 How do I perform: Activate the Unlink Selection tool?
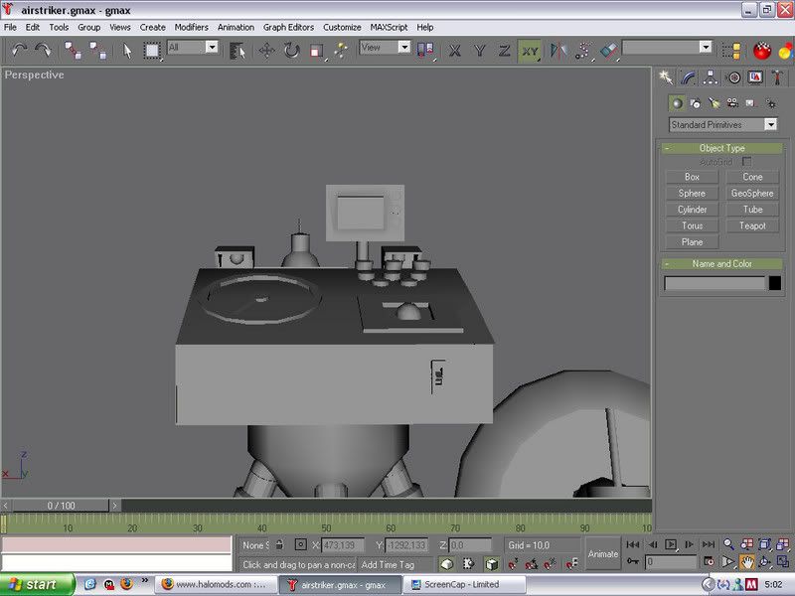pos(97,51)
